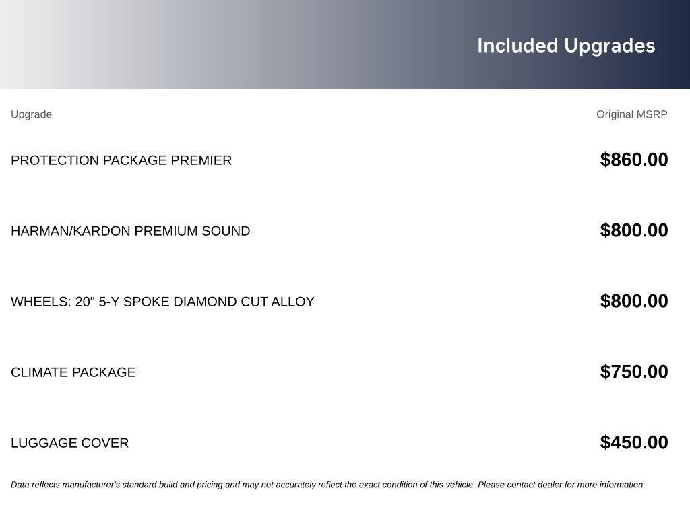Click the $750.00 price value
Image resolution: width=690 pixels, height=517 pixels.
[633, 372]
